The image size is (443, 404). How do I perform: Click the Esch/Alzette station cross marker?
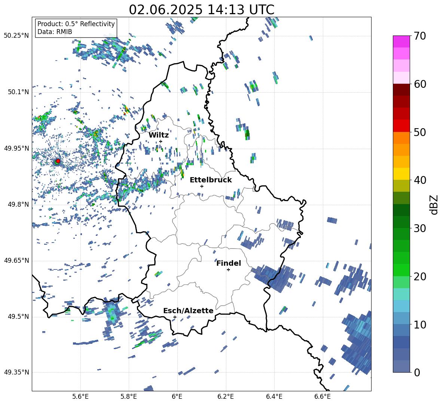175,317
